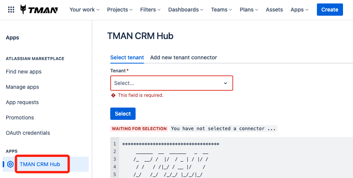Open the Filters dropdown
Image resolution: width=353 pixels, height=178 pixels.
click(x=151, y=10)
